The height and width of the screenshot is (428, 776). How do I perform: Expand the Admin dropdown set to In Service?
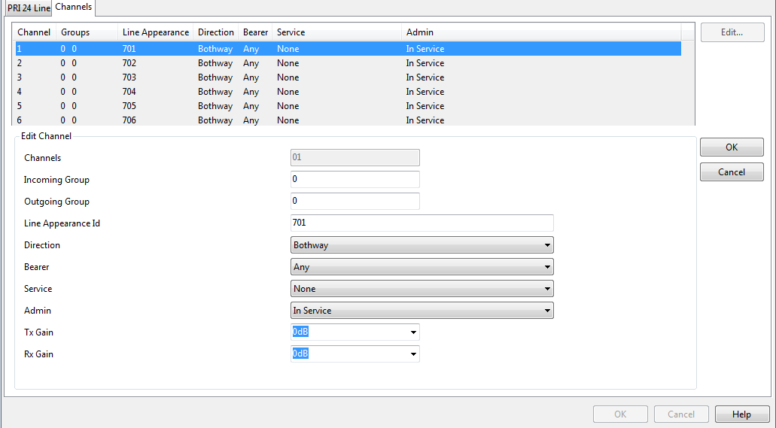(421, 310)
